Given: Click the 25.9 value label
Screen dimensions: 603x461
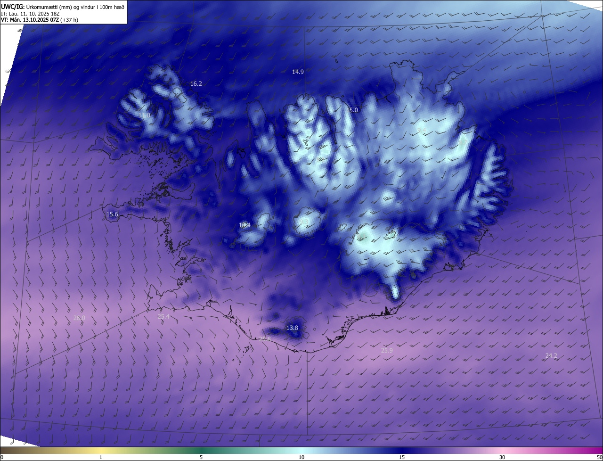Looking at the screenshot, I should [387, 351].
